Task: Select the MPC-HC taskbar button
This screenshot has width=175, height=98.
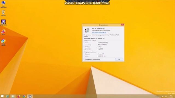Action: (x=30, y=96)
